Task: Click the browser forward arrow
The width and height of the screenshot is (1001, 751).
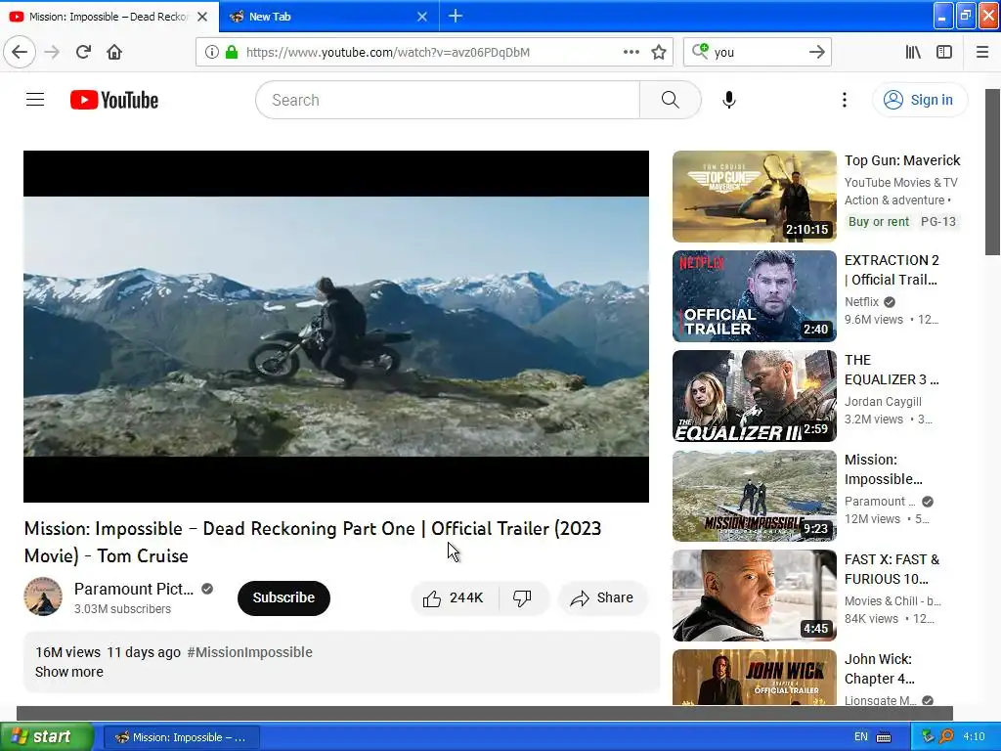Action: (52, 52)
